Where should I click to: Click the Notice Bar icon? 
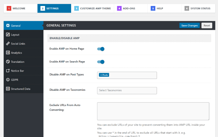(8, 71)
